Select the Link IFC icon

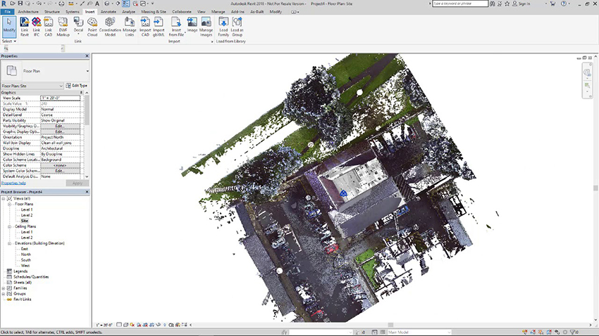coord(36,26)
